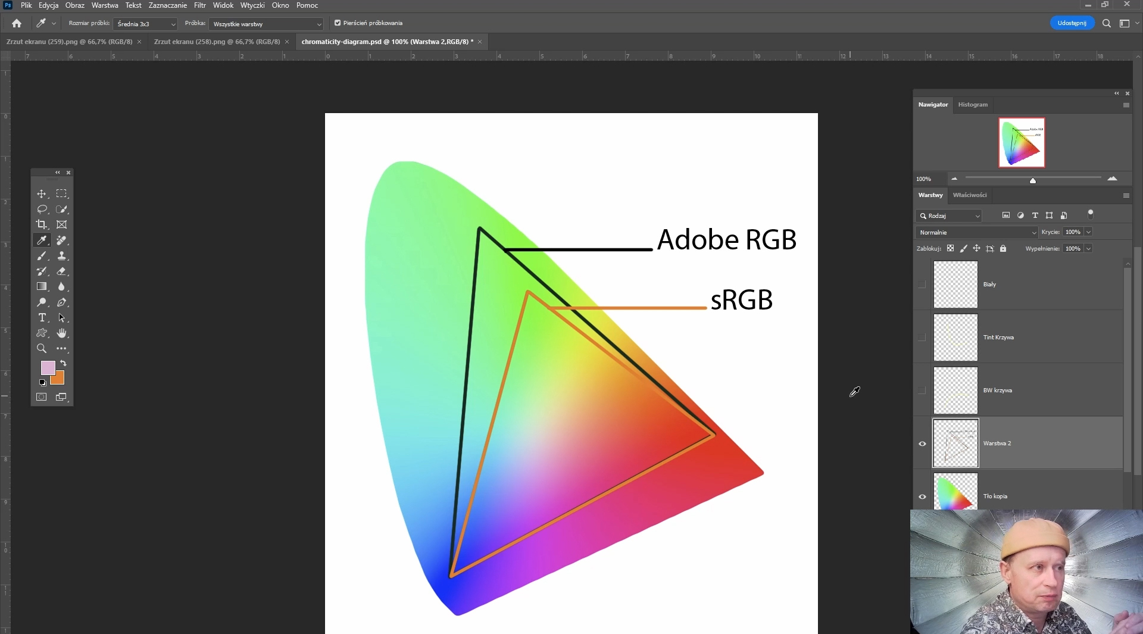The height and width of the screenshot is (634, 1143).
Task: Lock all with the padlock icon
Action: (x=1003, y=249)
